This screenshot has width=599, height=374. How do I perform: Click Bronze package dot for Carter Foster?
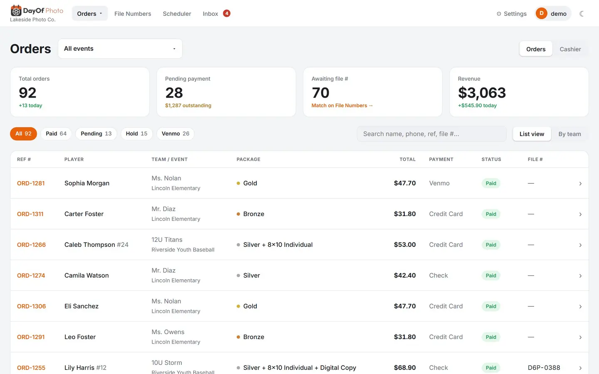click(x=238, y=214)
